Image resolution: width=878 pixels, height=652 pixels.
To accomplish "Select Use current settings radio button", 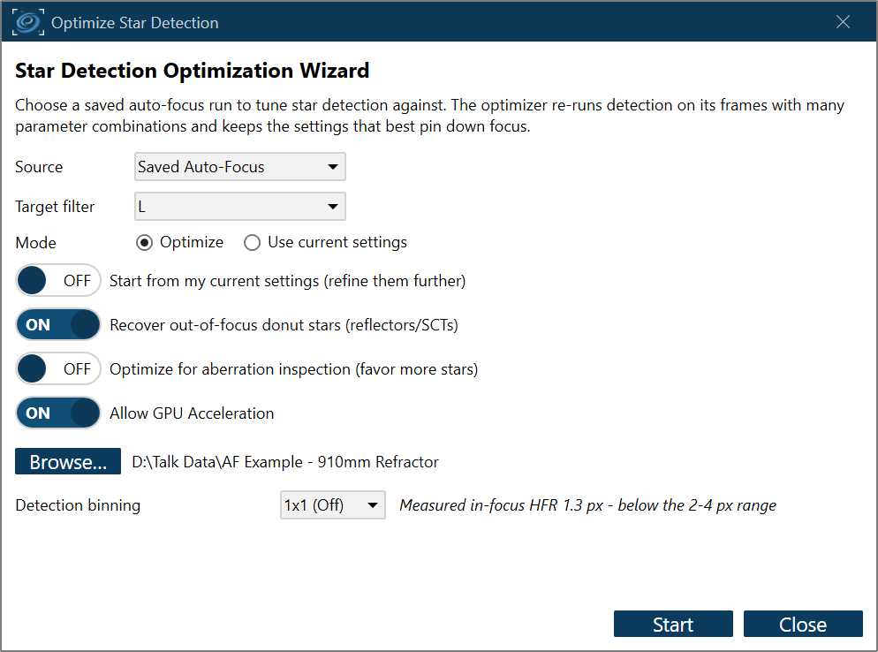I will tap(252, 243).
